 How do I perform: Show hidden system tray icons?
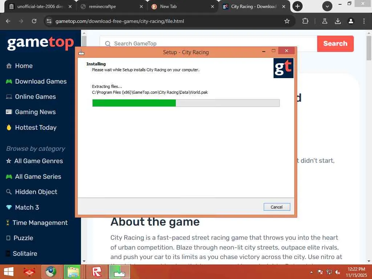click(x=311, y=272)
